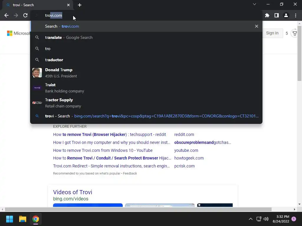Open the 'trovi - Search' bing.com history suggestion

pyautogui.click(x=146, y=116)
